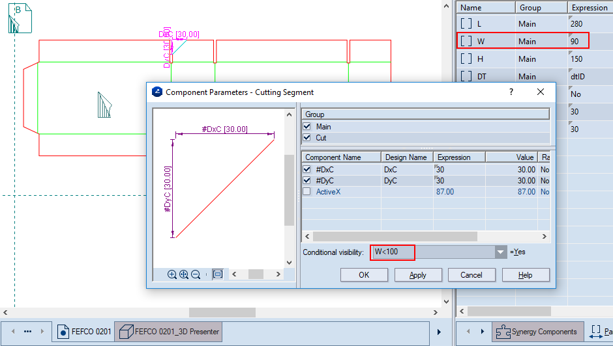Uncheck the Main group checkbox
This screenshot has height=346, width=613.
(x=307, y=127)
